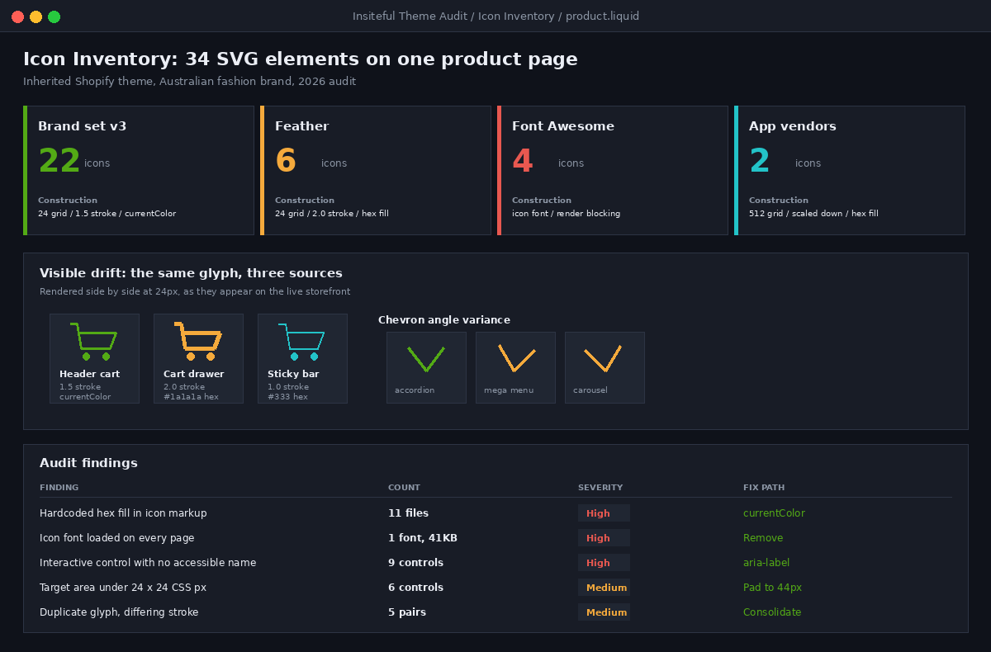Click the 'Cart drawer' label
The width and height of the screenshot is (991, 652).
193,374
